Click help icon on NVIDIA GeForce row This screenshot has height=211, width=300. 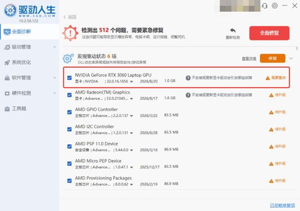coord(188,78)
